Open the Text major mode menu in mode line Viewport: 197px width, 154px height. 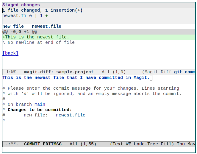click(x=118, y=144)
